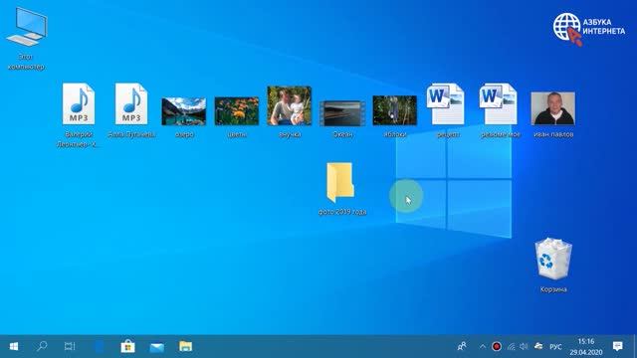Screen dimensions: 637x358
Task: Open taskbar search magnifier
Action: coord(42,346)
